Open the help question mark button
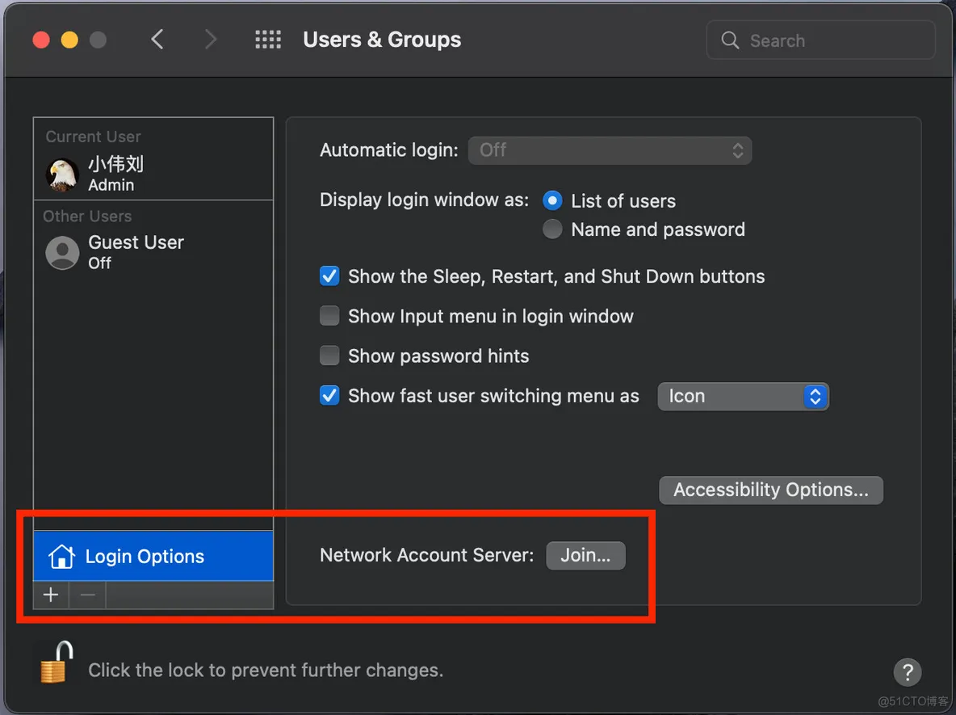956x715 pixels. point(907,671)
